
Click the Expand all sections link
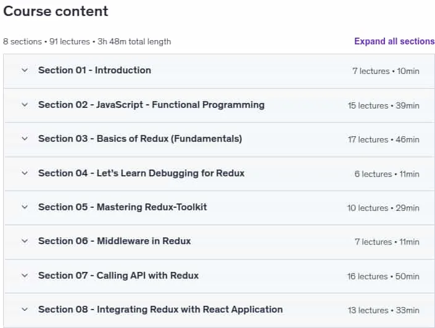394,41
